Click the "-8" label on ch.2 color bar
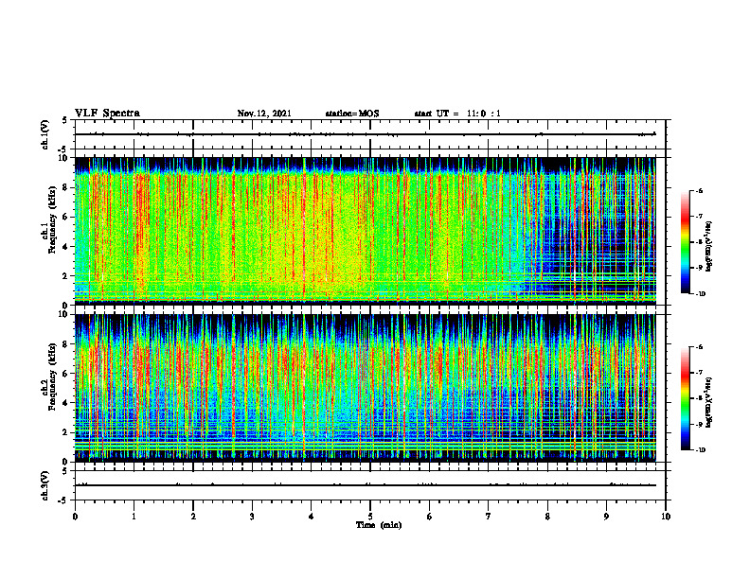750x579 pixels. coord(699,398)
